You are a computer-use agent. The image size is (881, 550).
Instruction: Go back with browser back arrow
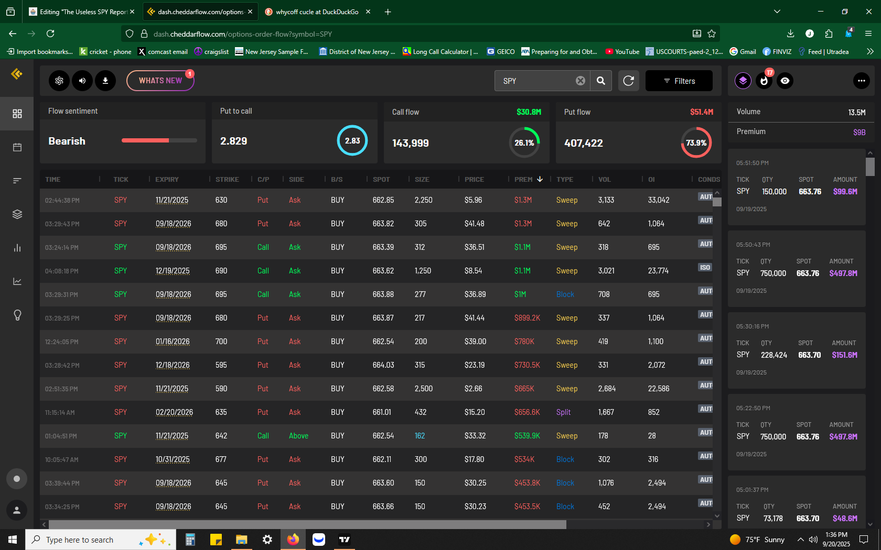click(x=13, y=34)
